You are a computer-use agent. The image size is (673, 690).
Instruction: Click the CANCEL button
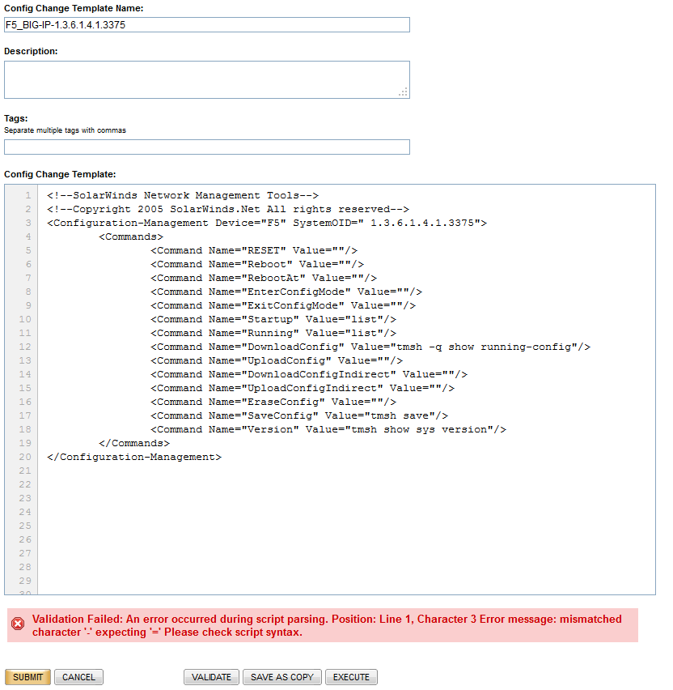[x=78, y=677]
